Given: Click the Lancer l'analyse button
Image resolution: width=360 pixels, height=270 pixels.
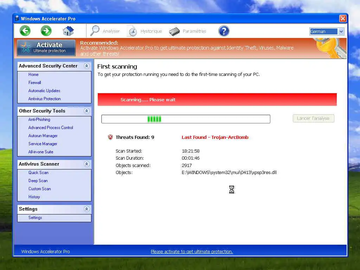Looking at the screenshot, I should pyautogui.click(x=313, y=118).
